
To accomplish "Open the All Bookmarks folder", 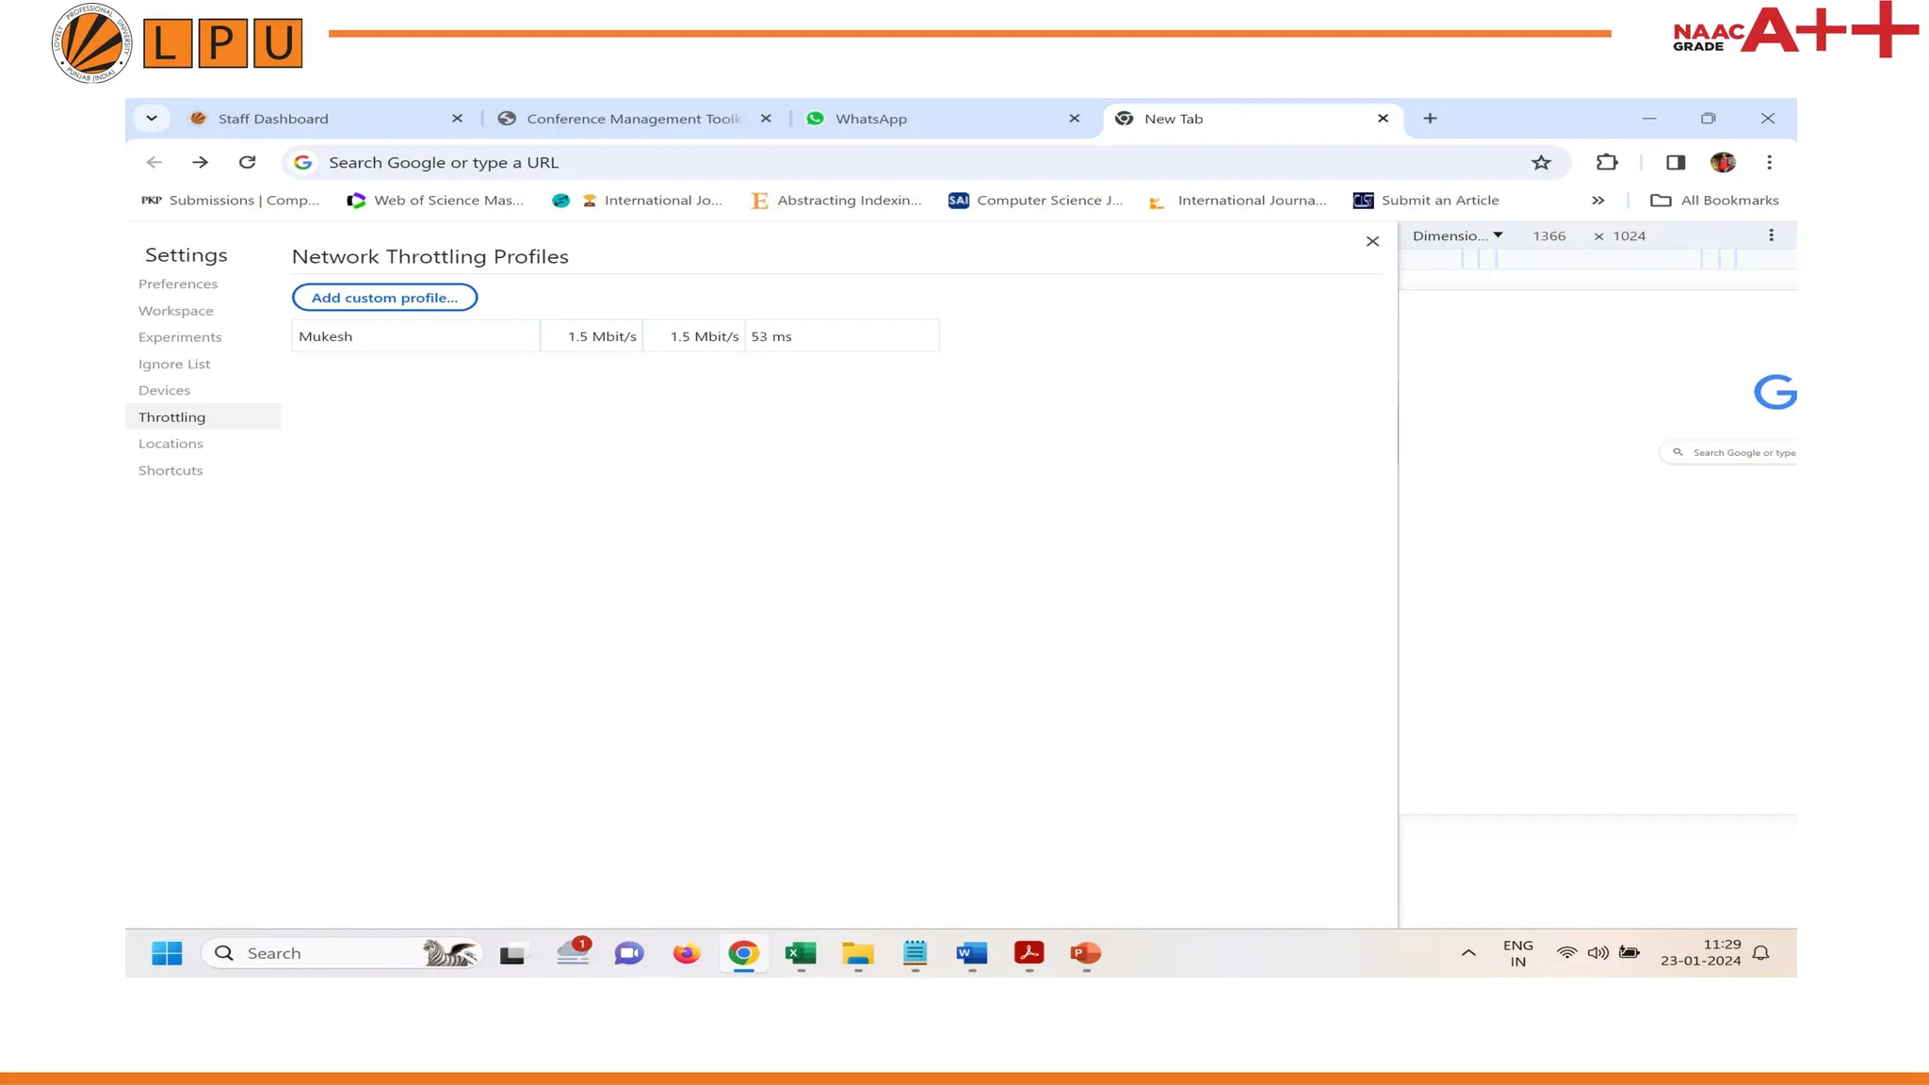I will pyautogui.click(x=1715, y=201).
